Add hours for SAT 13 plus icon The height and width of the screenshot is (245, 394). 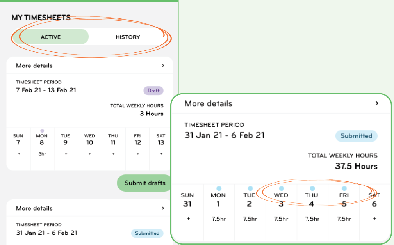[161, 154]
